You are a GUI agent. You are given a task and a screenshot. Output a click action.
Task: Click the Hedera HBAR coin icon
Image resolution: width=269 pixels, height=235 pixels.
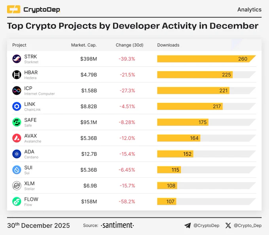(x=17, y=75)
